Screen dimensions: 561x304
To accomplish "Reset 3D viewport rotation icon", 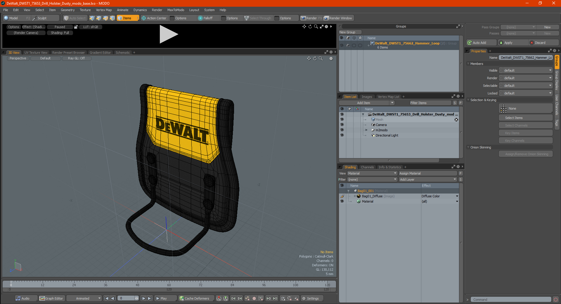I will pyautogui.click(x=315, y=58).
